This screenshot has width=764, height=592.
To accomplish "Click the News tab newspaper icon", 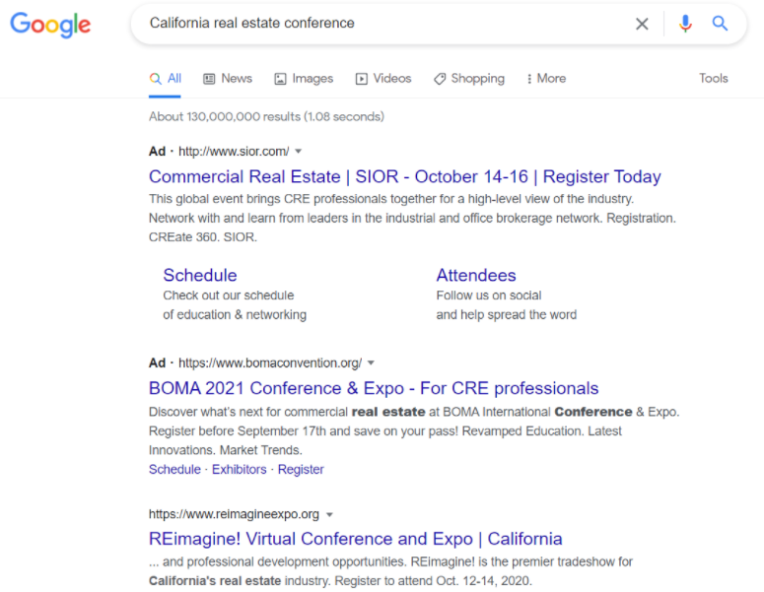I will [x=209, y=79].
